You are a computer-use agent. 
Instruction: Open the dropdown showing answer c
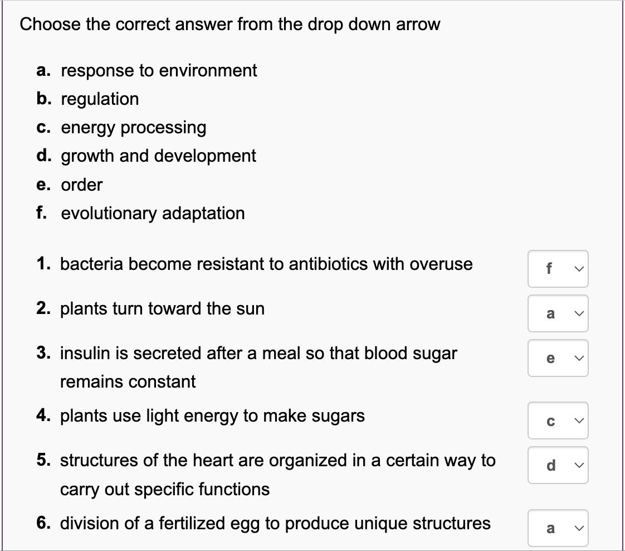[x=558, y=420]
